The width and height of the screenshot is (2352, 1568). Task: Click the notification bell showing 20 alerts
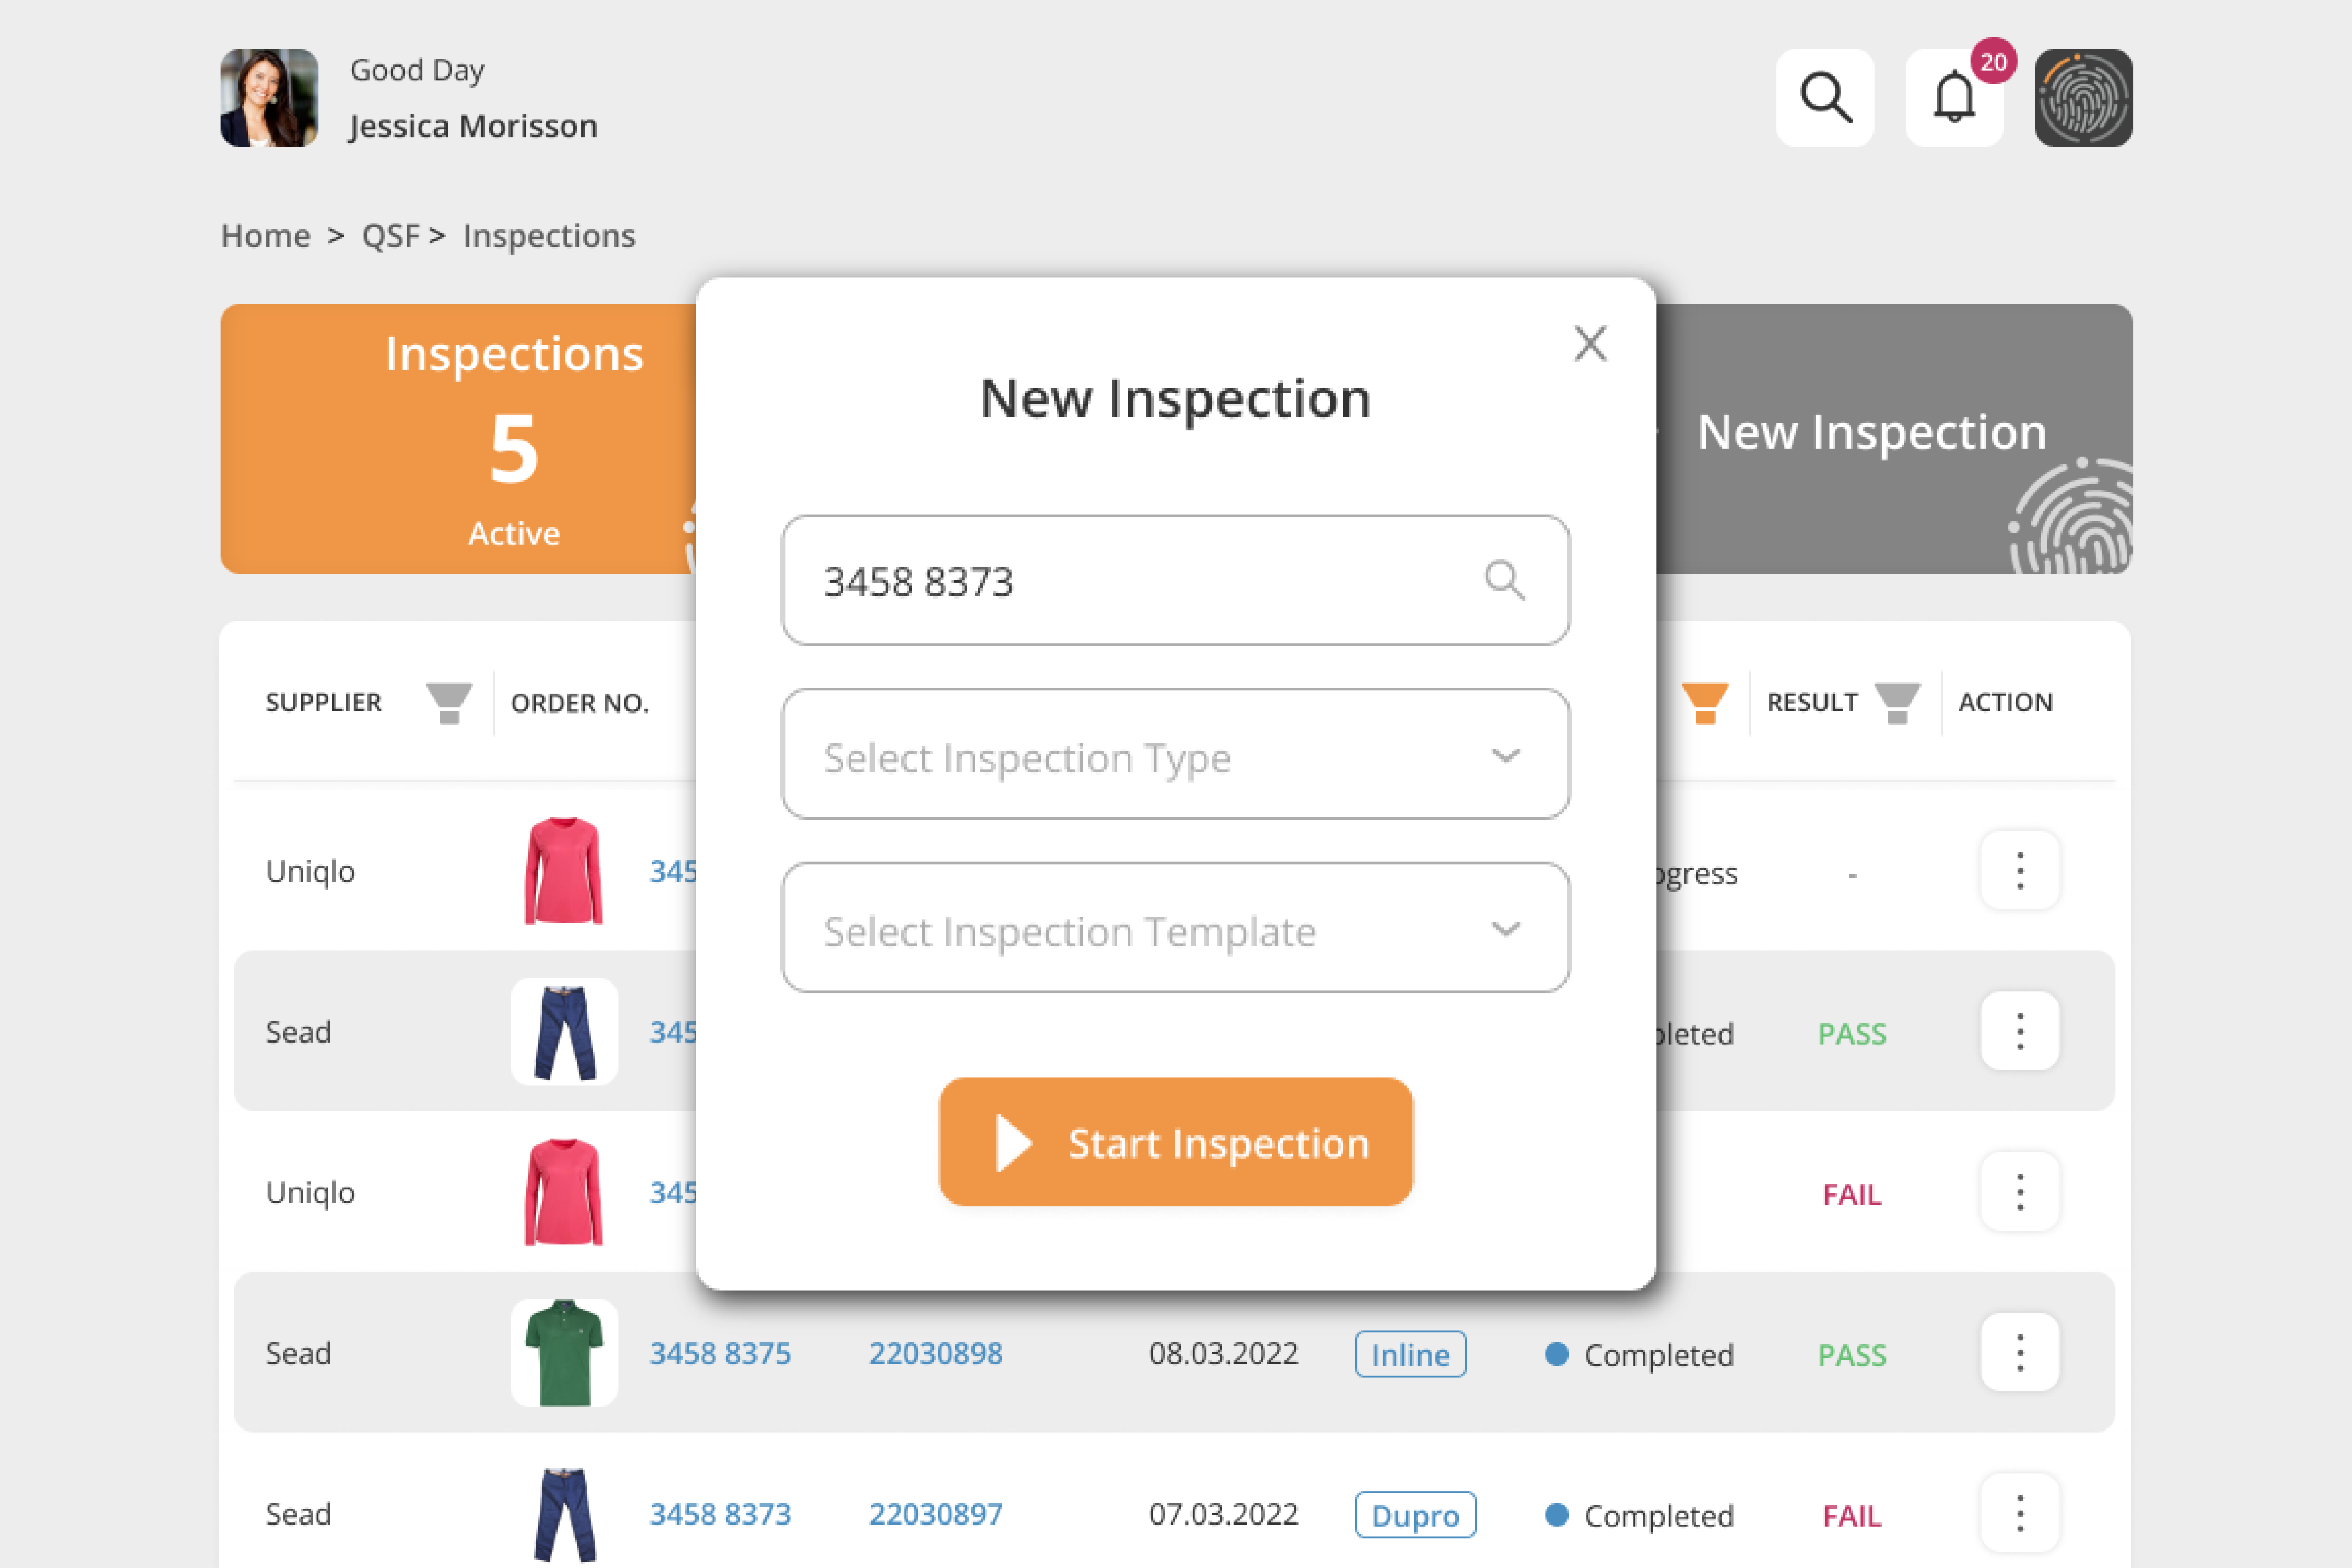coord(1954,97)
